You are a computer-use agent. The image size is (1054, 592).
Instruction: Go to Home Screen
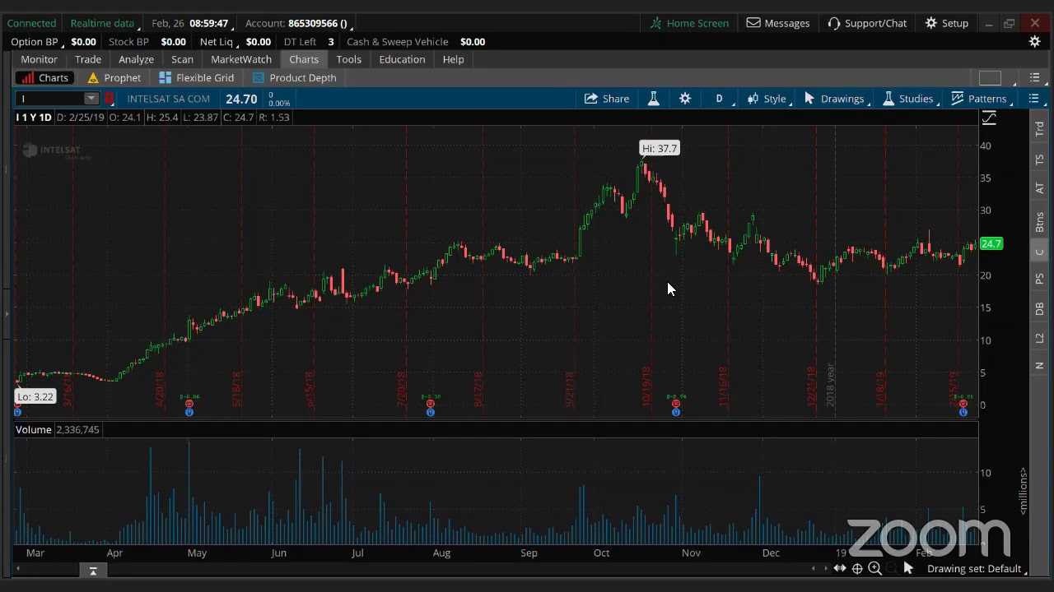click(x=689, y=23)
